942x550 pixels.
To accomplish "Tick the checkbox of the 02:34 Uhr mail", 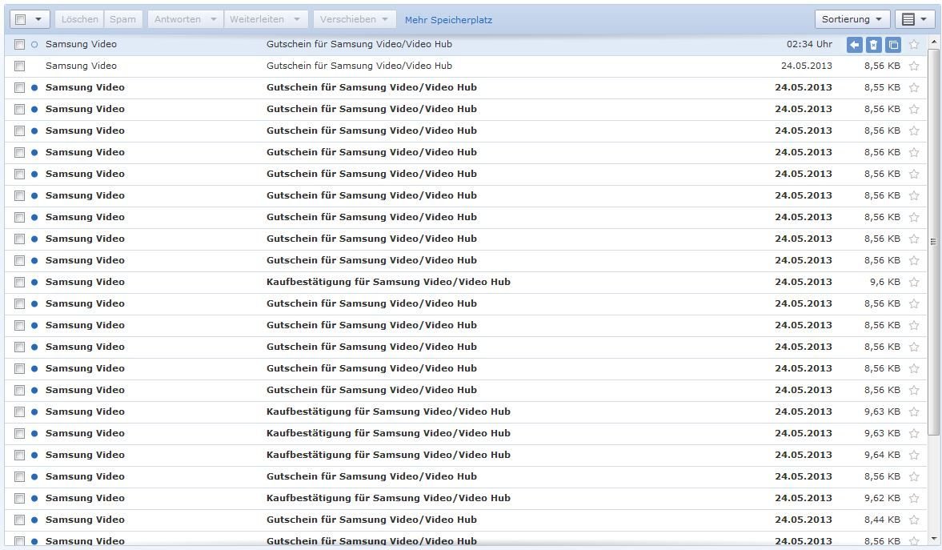I will pos(20,45).
